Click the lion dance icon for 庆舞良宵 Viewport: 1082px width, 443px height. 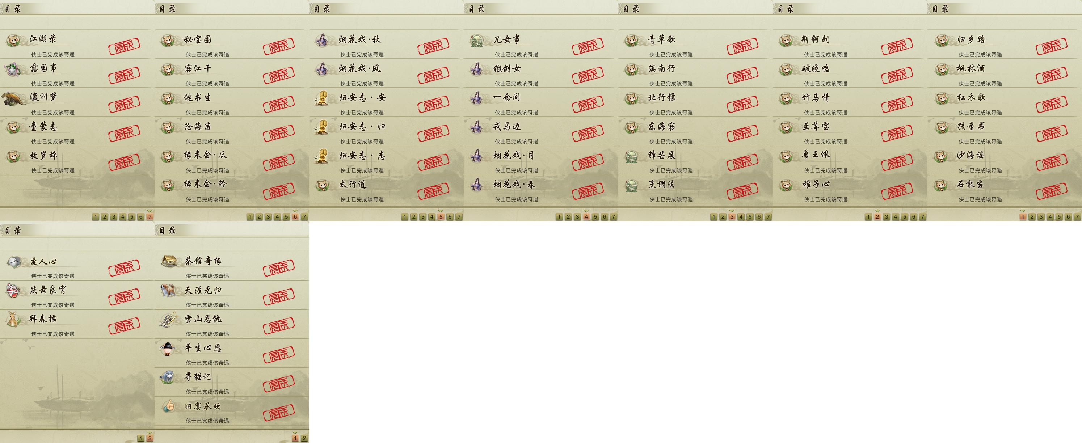pos(13,291)
